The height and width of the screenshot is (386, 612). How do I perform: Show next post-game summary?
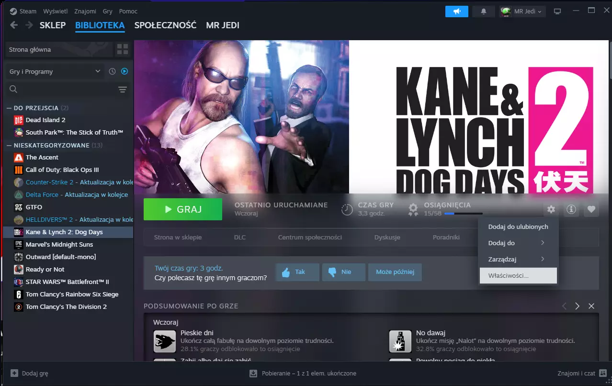pyautogui.click(x=578, y=306)
